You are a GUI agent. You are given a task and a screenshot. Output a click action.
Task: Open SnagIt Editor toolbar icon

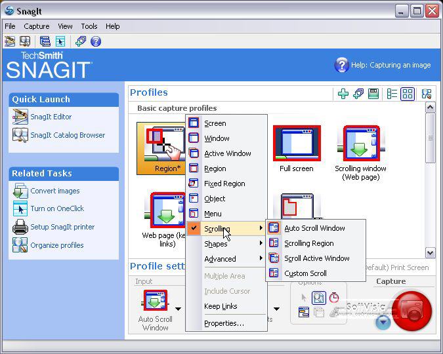click(x=10, y=41)
